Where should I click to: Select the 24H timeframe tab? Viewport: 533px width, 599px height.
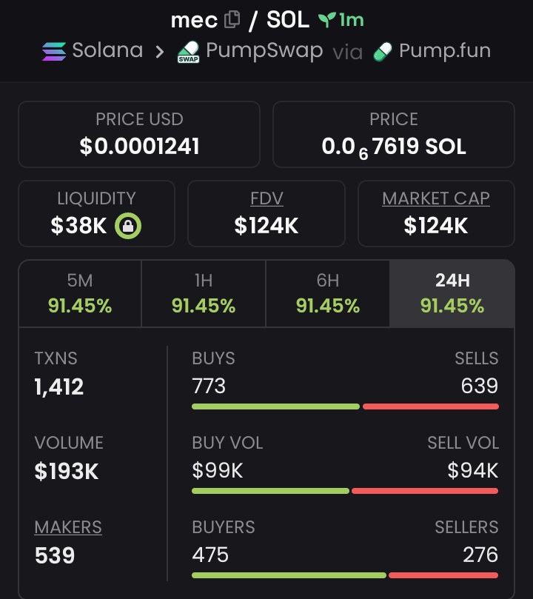click(x=452, y=293)
